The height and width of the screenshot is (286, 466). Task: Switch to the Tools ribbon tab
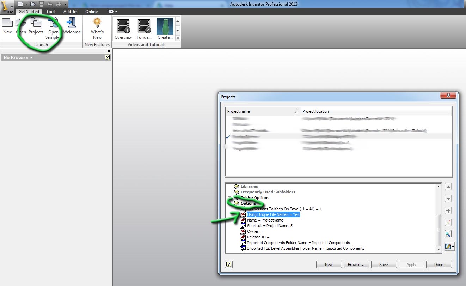tap(51, 12)
